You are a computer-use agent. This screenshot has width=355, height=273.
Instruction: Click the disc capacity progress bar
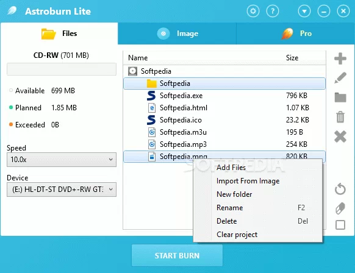pos(62,69)
